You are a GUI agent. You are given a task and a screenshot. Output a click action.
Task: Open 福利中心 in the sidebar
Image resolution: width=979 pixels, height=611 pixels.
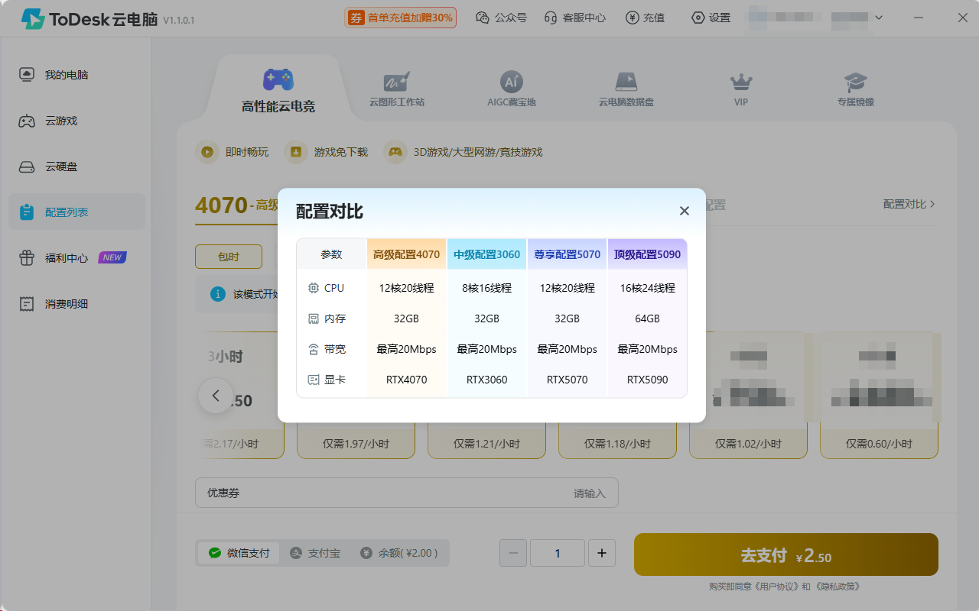pyautogui.click(x=76, y=257)
